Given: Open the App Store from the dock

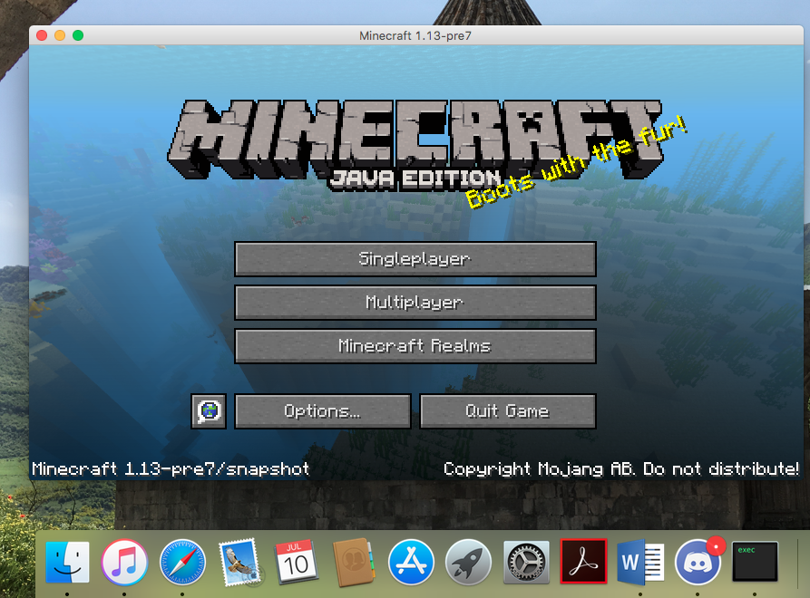Looking at the screenshot, I should (x=410, y=562).
